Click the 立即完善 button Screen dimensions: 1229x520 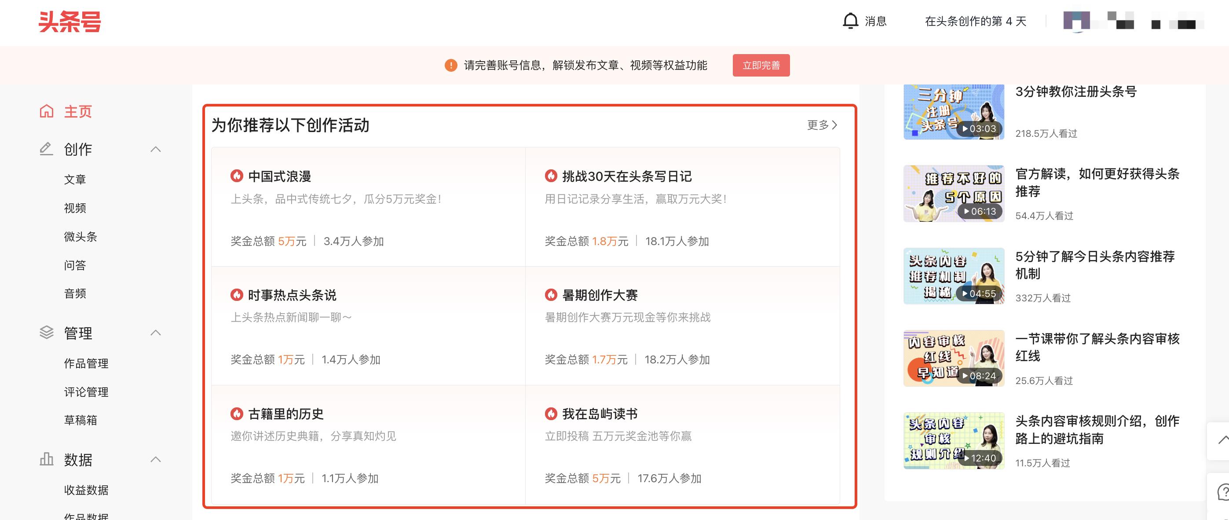pos(761,66)
